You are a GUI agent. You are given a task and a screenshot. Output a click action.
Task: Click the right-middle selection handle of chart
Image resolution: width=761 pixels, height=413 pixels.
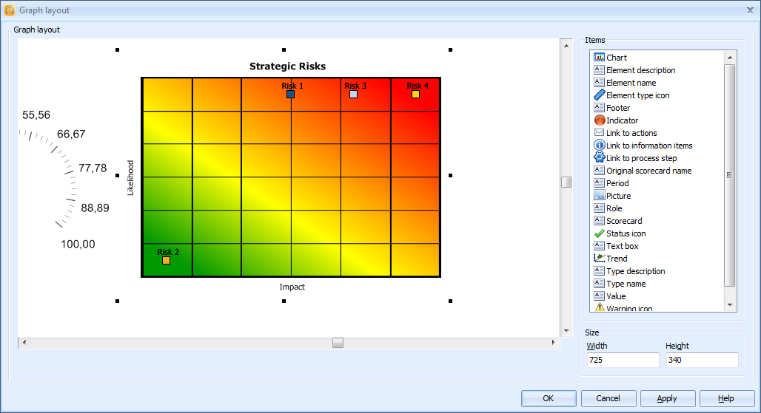click(x=450, y=175)
